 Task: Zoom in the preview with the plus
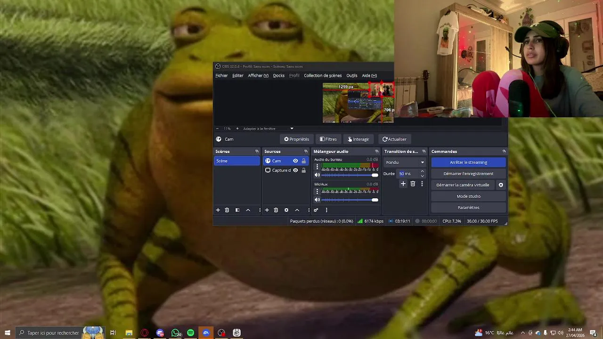click(x=237, y=129)
